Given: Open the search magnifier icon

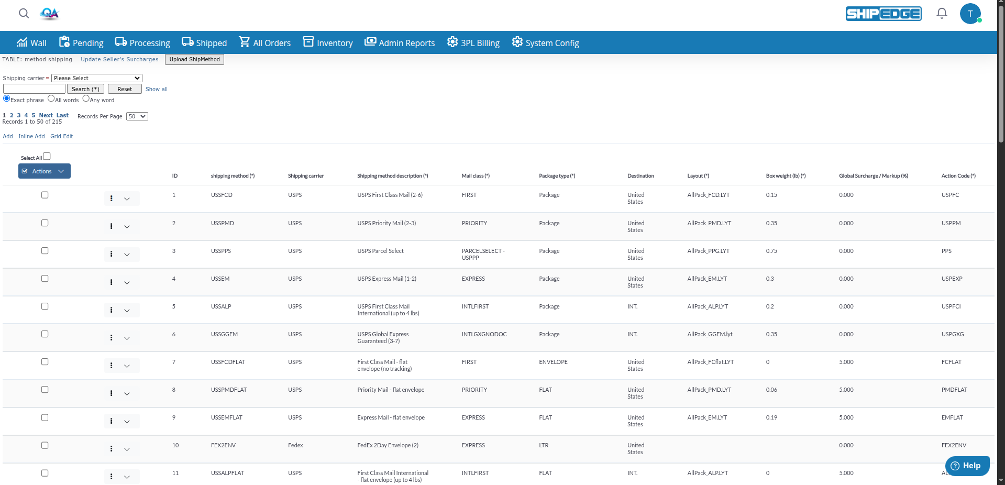Looking at the screenshot, I should 24,14.
